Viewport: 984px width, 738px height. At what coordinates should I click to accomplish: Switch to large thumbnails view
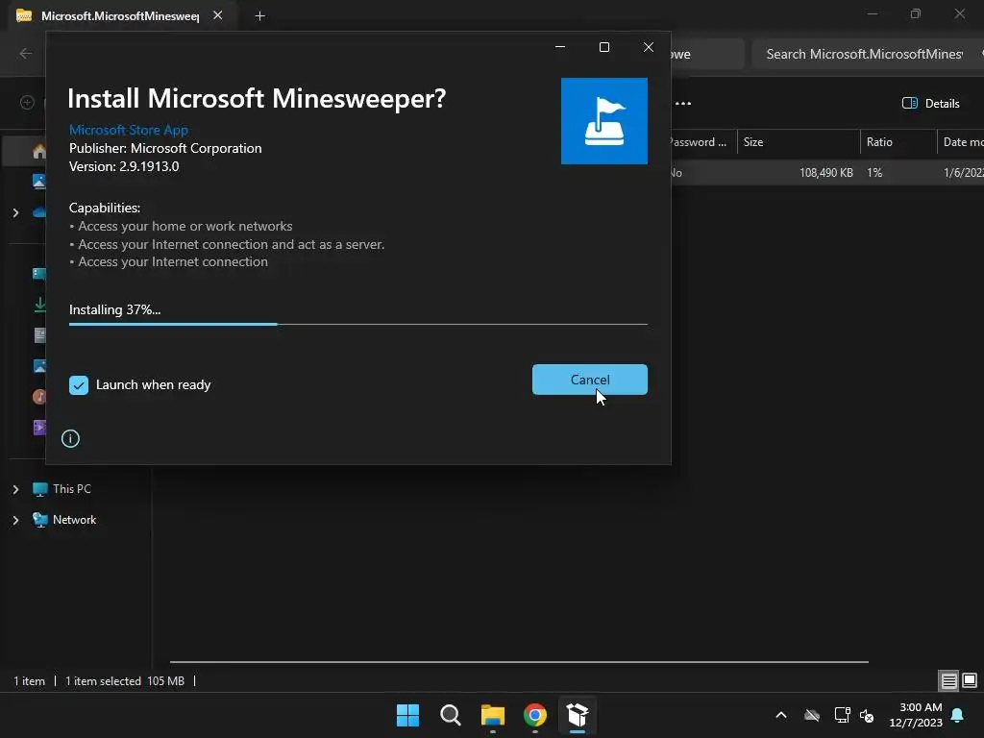[x=970, y=680]
